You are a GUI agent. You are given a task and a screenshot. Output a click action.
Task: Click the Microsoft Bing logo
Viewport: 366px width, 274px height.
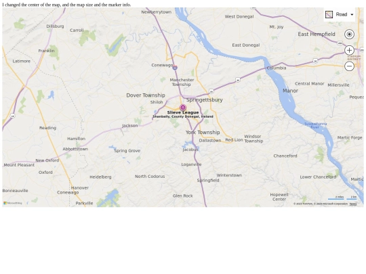click(x=13, y=203)
